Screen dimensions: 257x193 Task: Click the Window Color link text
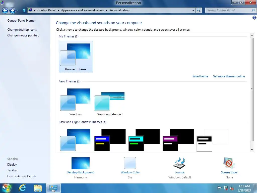click(130, 172)
